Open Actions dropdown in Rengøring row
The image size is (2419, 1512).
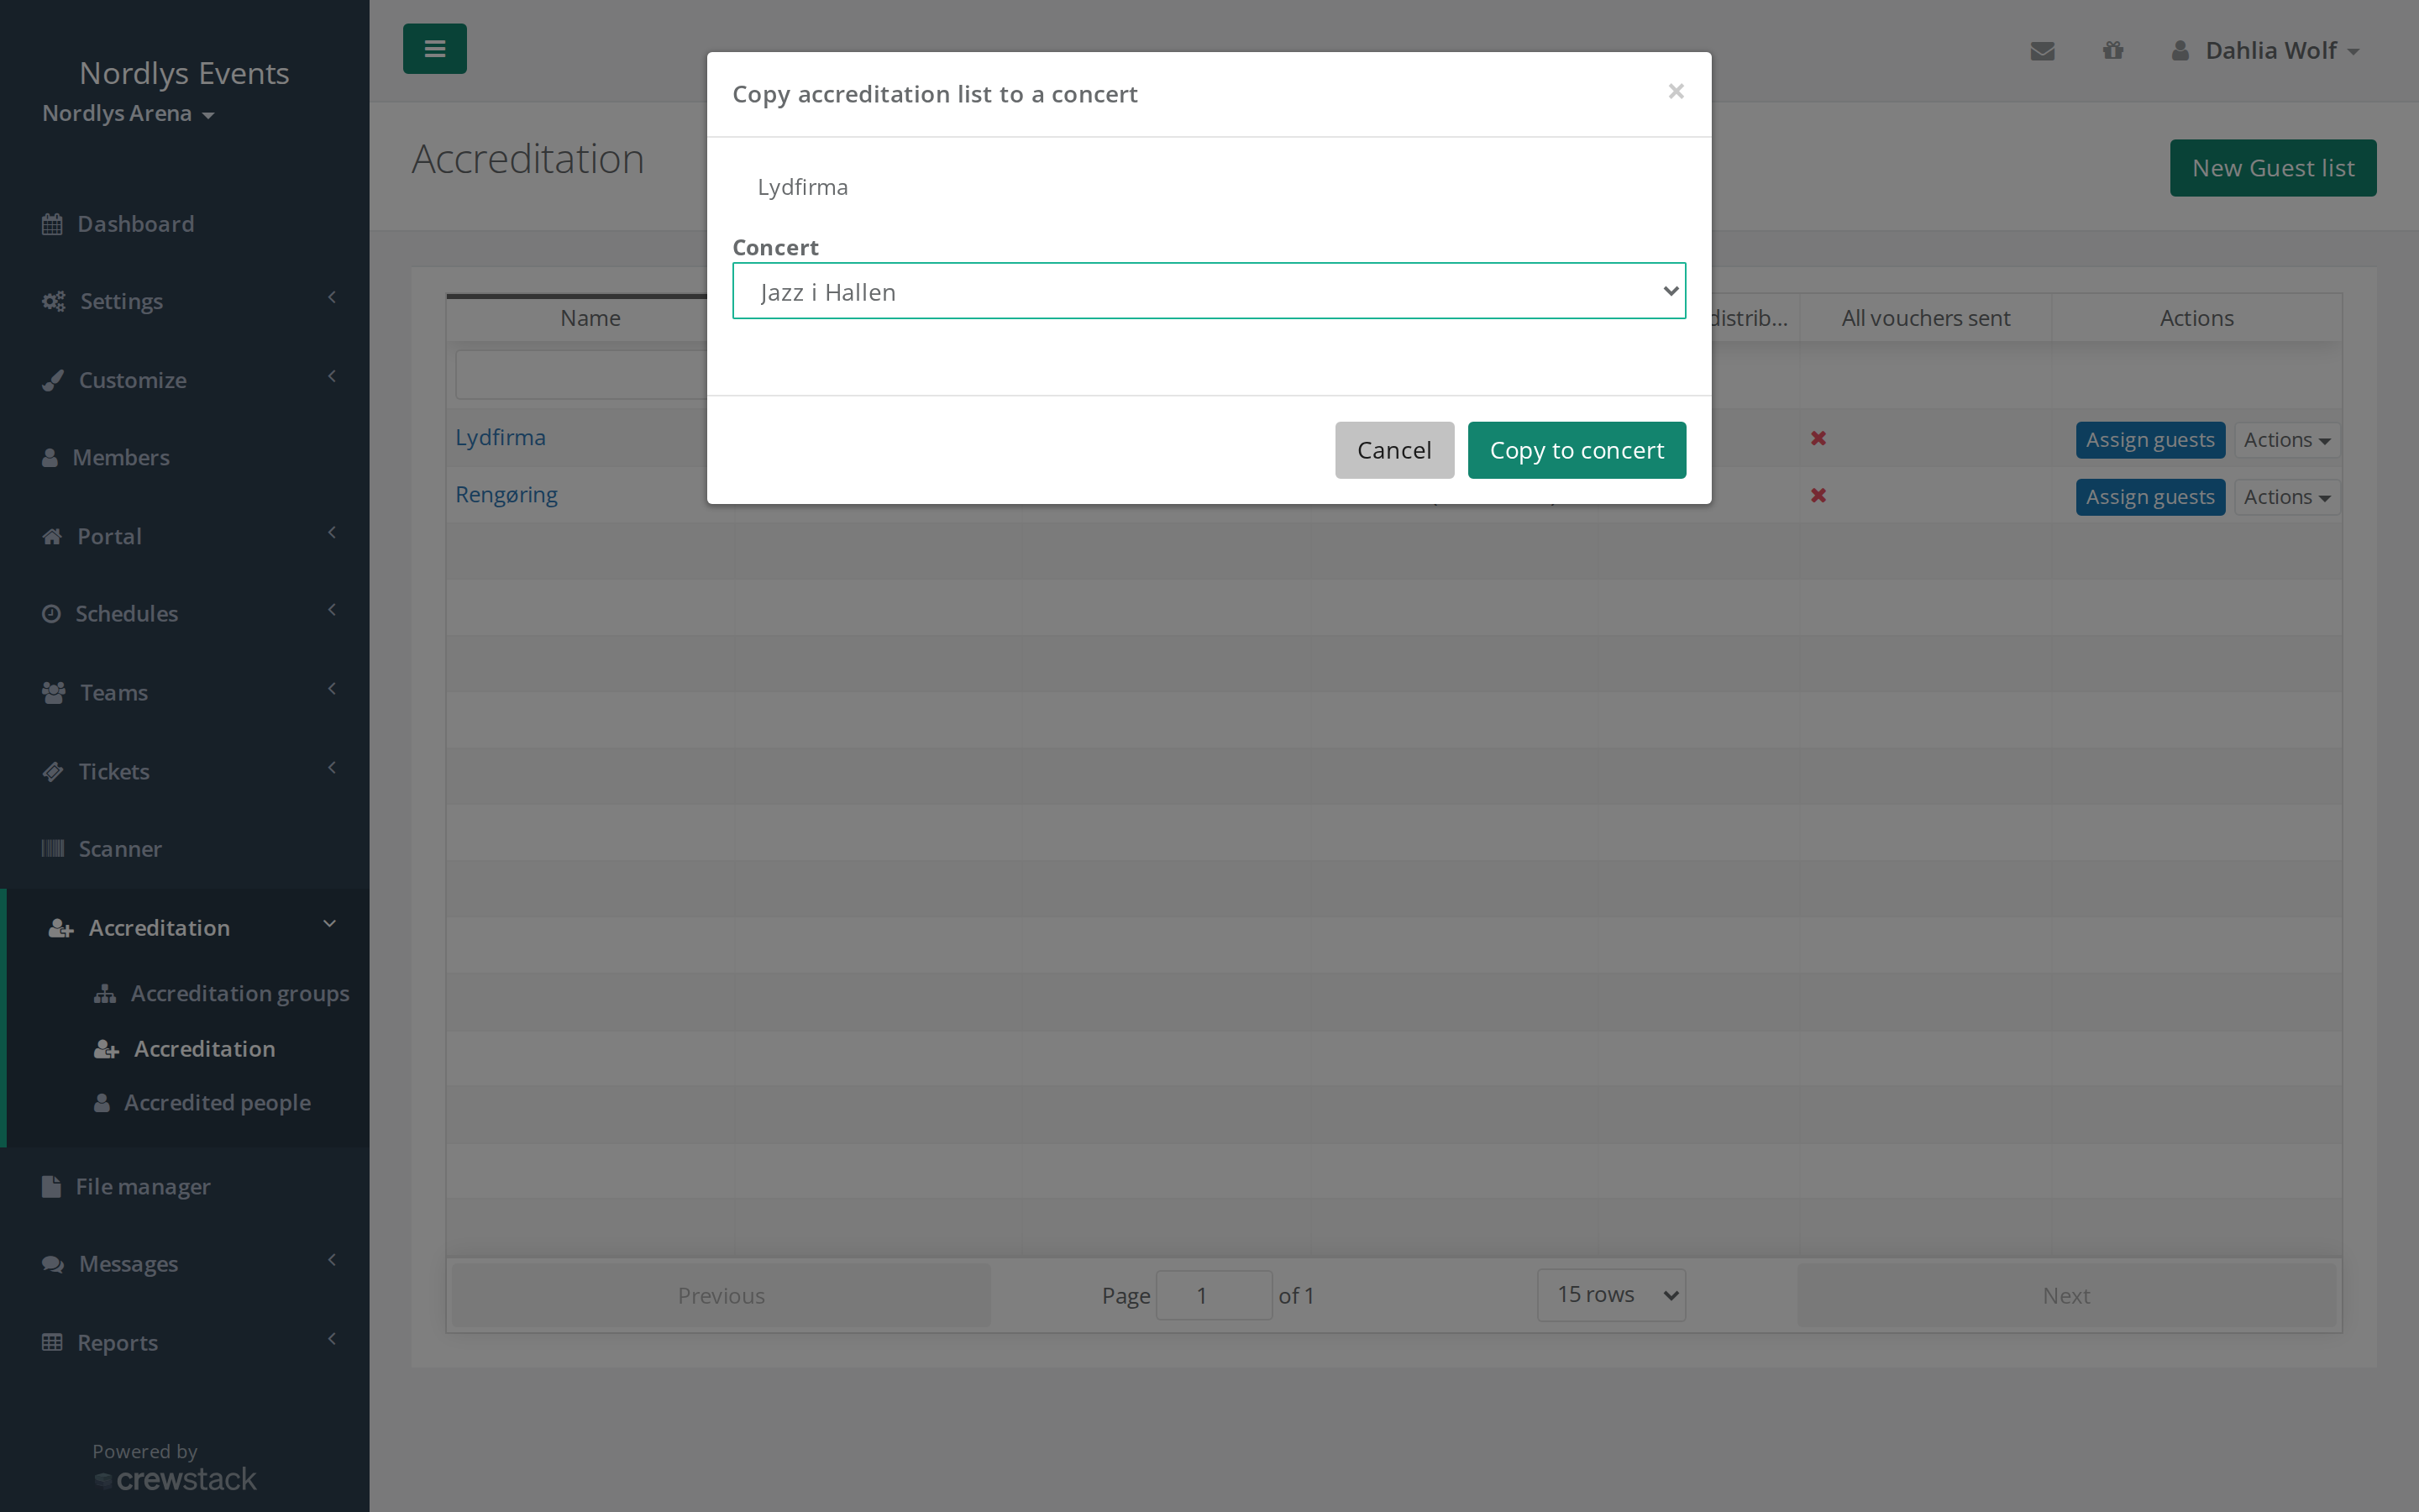[2286, 497]
